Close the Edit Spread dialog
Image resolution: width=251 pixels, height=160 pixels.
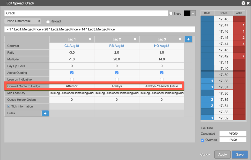point(248,3)
